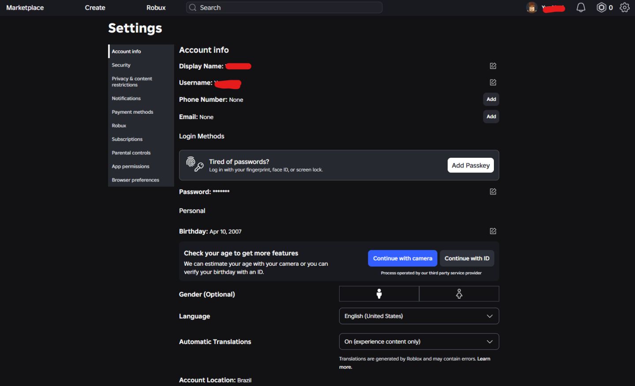Open the Language dropdown
The image size is (635, 386).
[x=419, y=316]
